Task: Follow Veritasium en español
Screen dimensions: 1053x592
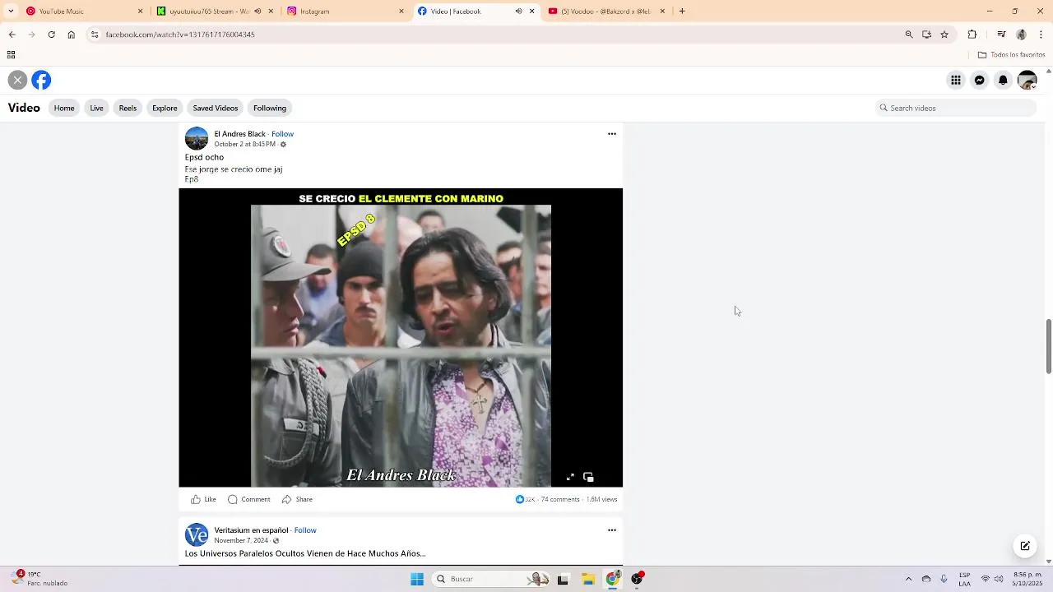Action: tap(305, 530)
